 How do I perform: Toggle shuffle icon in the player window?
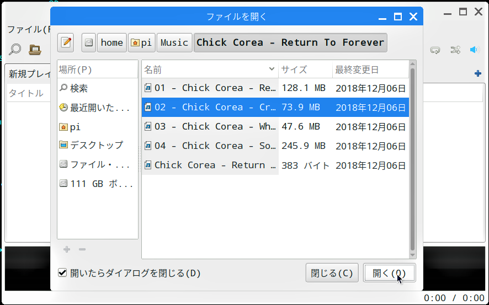pyautogui.click(x=455, y=50)
